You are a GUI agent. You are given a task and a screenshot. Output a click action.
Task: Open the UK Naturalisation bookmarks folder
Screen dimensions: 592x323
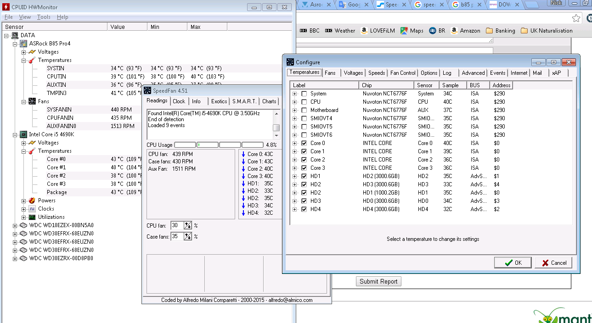tap(547, 31)
